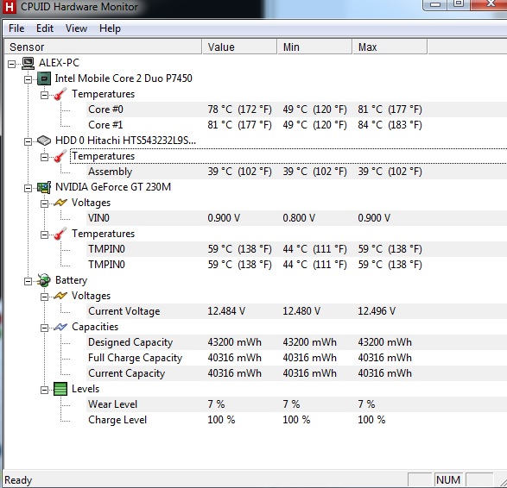This screenshot has height=488, width=507.
Task: Collapse the Battery tree node
Action: (x=29, y=281)
